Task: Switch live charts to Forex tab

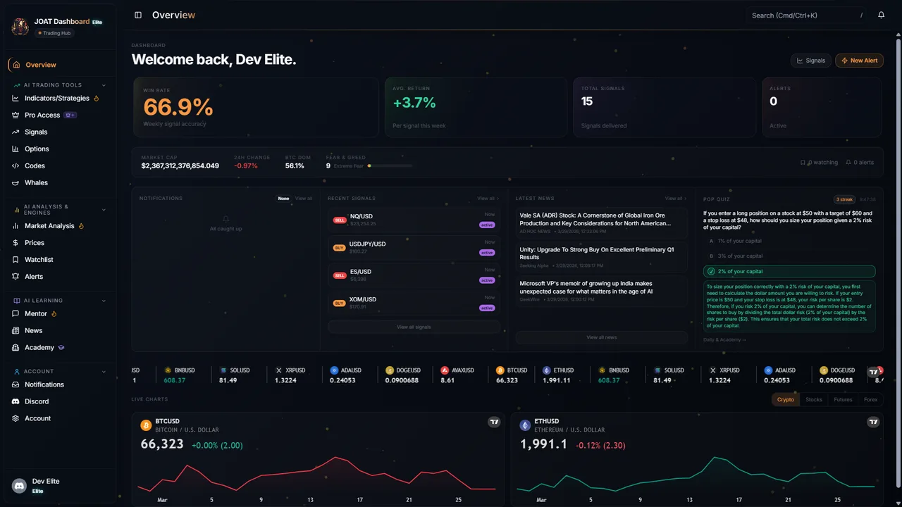Action: click(870, 399)
